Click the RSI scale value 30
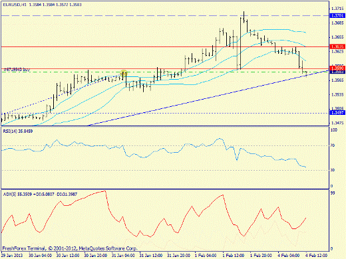Viewport: 346px width, 259px height. pyautogui.click(x=333, y=170)
